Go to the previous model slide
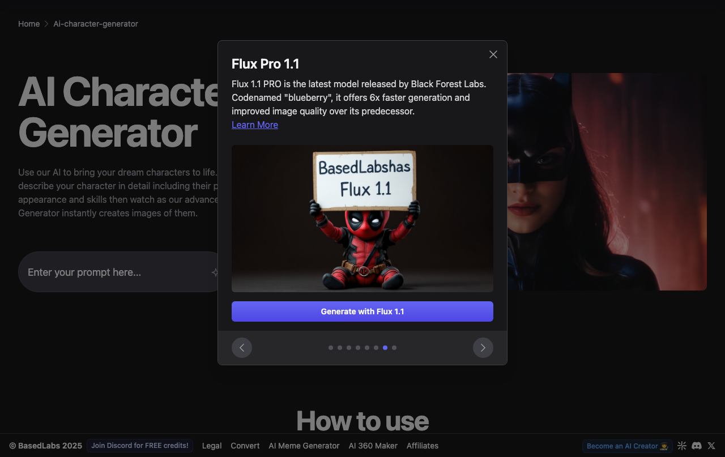Image resolution: width=725 pixels, height=457 pixels. pos(242,348)
